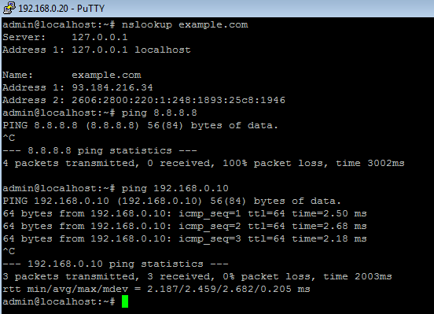Click the rtt min/avg/max/mdev line
The height and width of the screenshot is (314, 434).
click(x=156, y=289)
